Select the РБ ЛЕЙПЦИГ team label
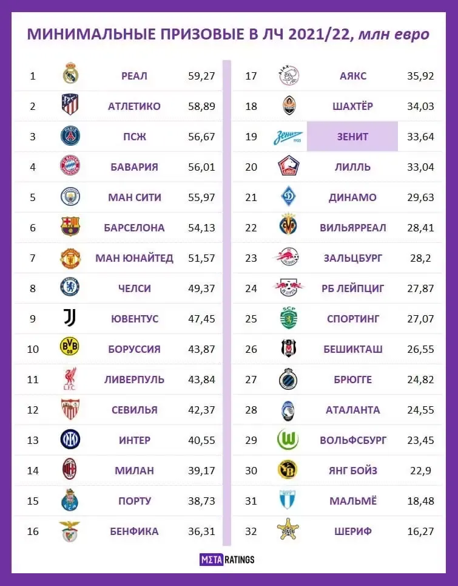The width and height of the screenshot is (458, 586). (x=352, y=288)
